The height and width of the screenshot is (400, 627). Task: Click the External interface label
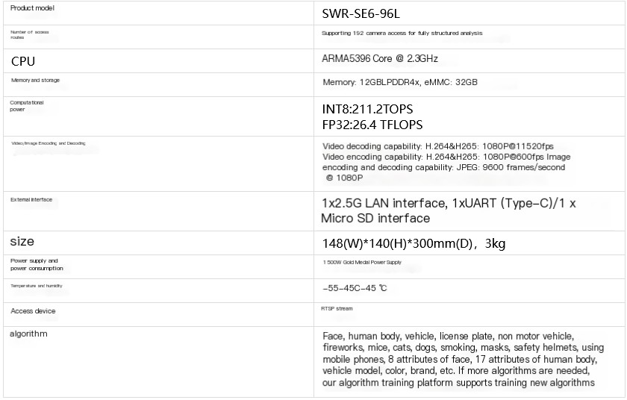31,200
